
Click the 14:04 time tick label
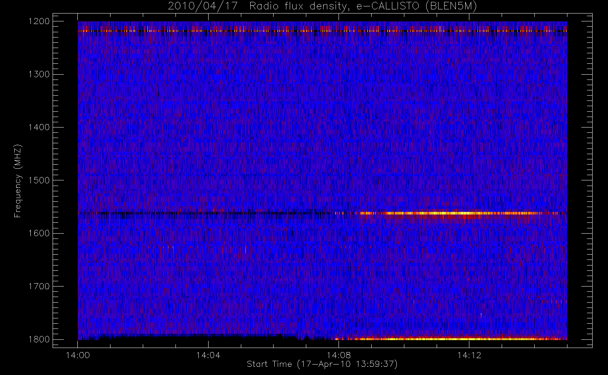208,355
